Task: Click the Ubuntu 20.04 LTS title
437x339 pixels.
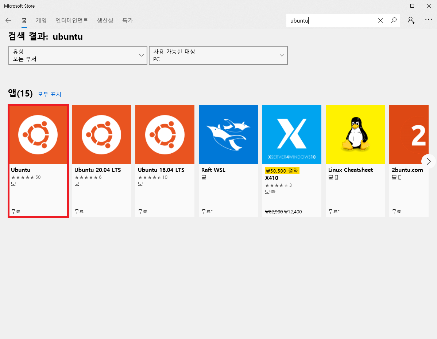Action: point(97,170)
